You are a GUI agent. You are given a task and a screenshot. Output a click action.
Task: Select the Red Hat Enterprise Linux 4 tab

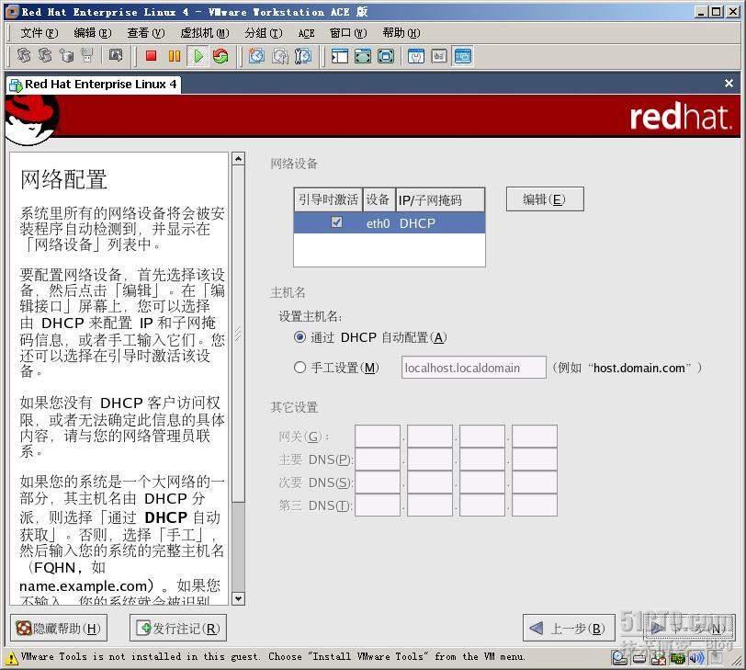pos(94,85)
